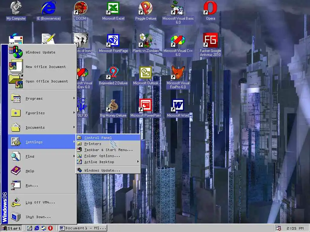The height and width of the screenshot is (232, 310).
Task: Open Microsoft FrontPage shortcut
Action: [113, 43]
